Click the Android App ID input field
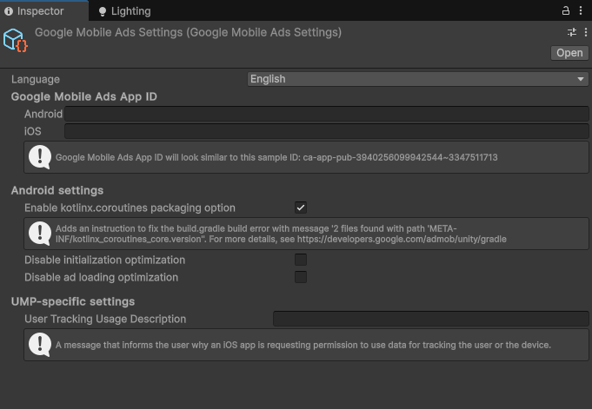 tap(327, 114)
